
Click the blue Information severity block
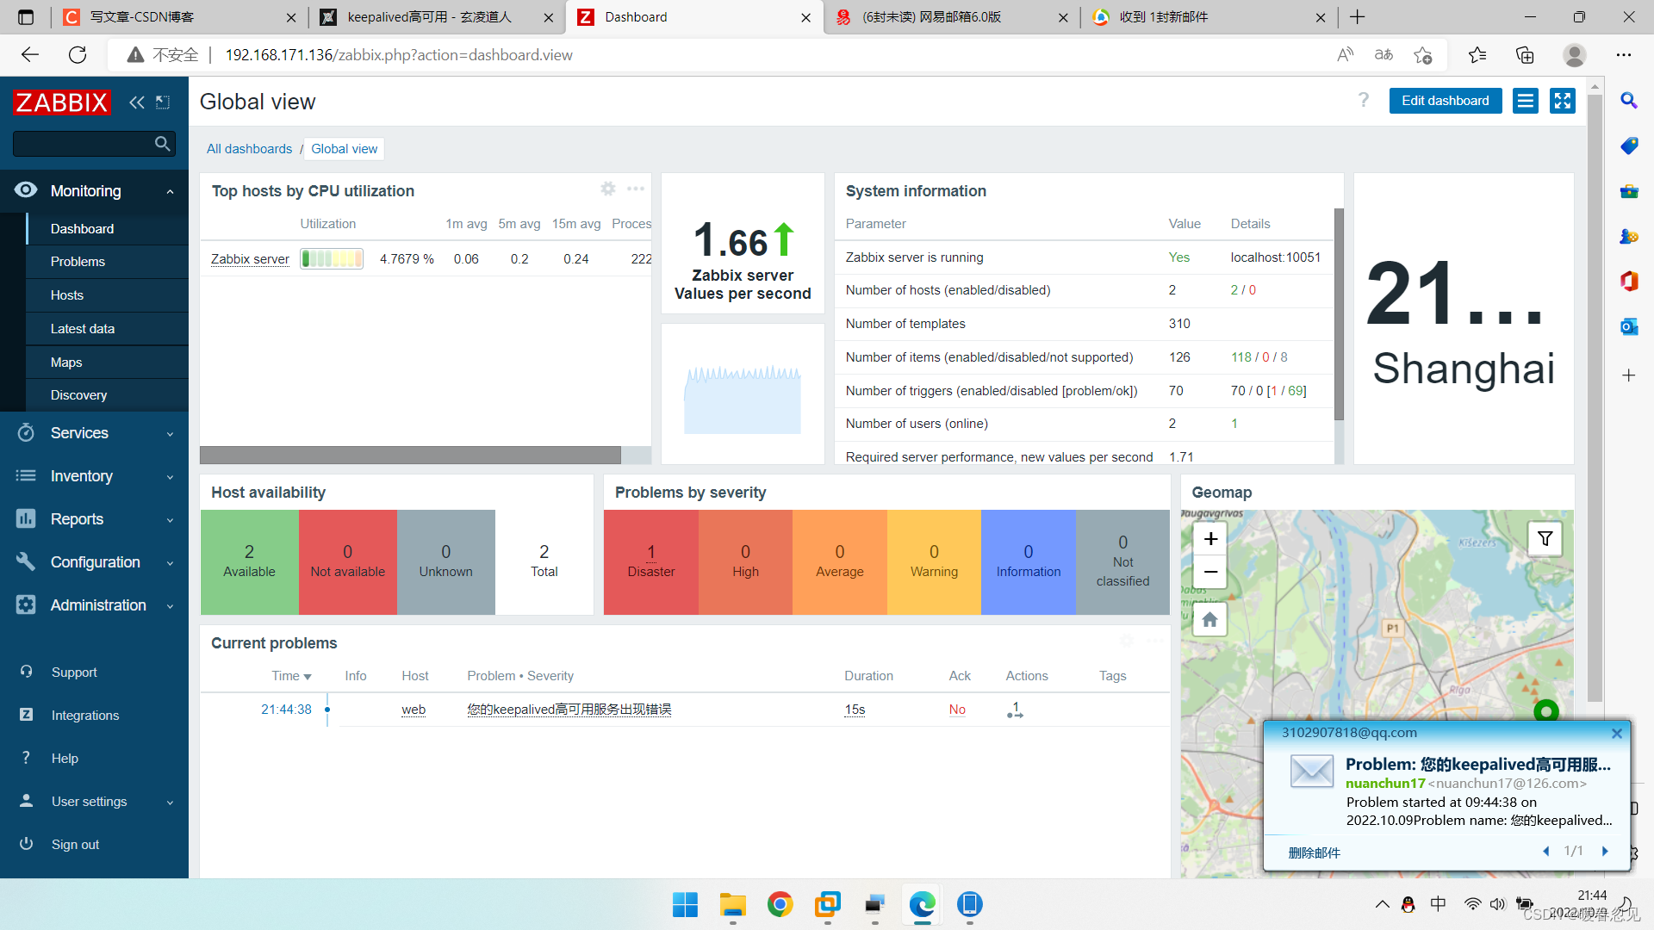[x=1029, y=562]
